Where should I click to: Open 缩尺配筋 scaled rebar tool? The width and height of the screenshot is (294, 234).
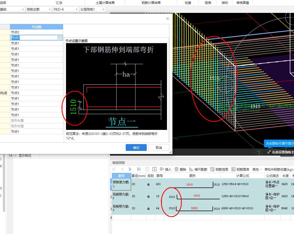198,169
